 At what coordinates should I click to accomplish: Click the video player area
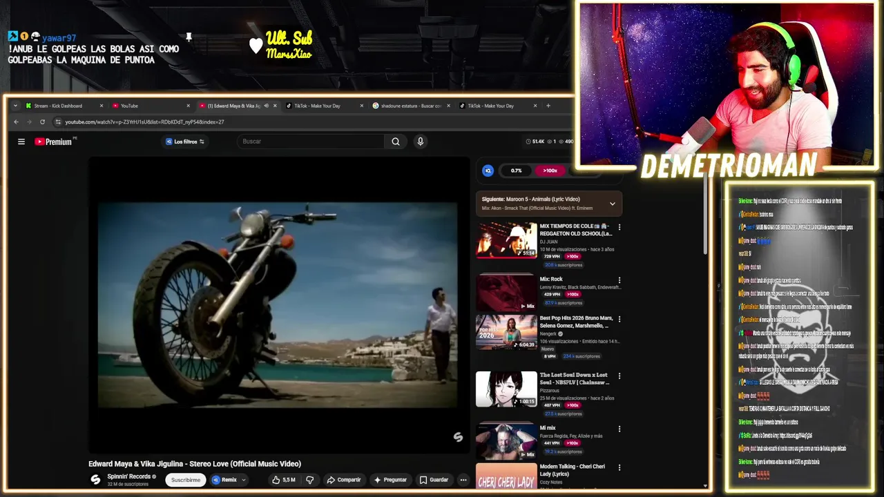tap(278, 304)
